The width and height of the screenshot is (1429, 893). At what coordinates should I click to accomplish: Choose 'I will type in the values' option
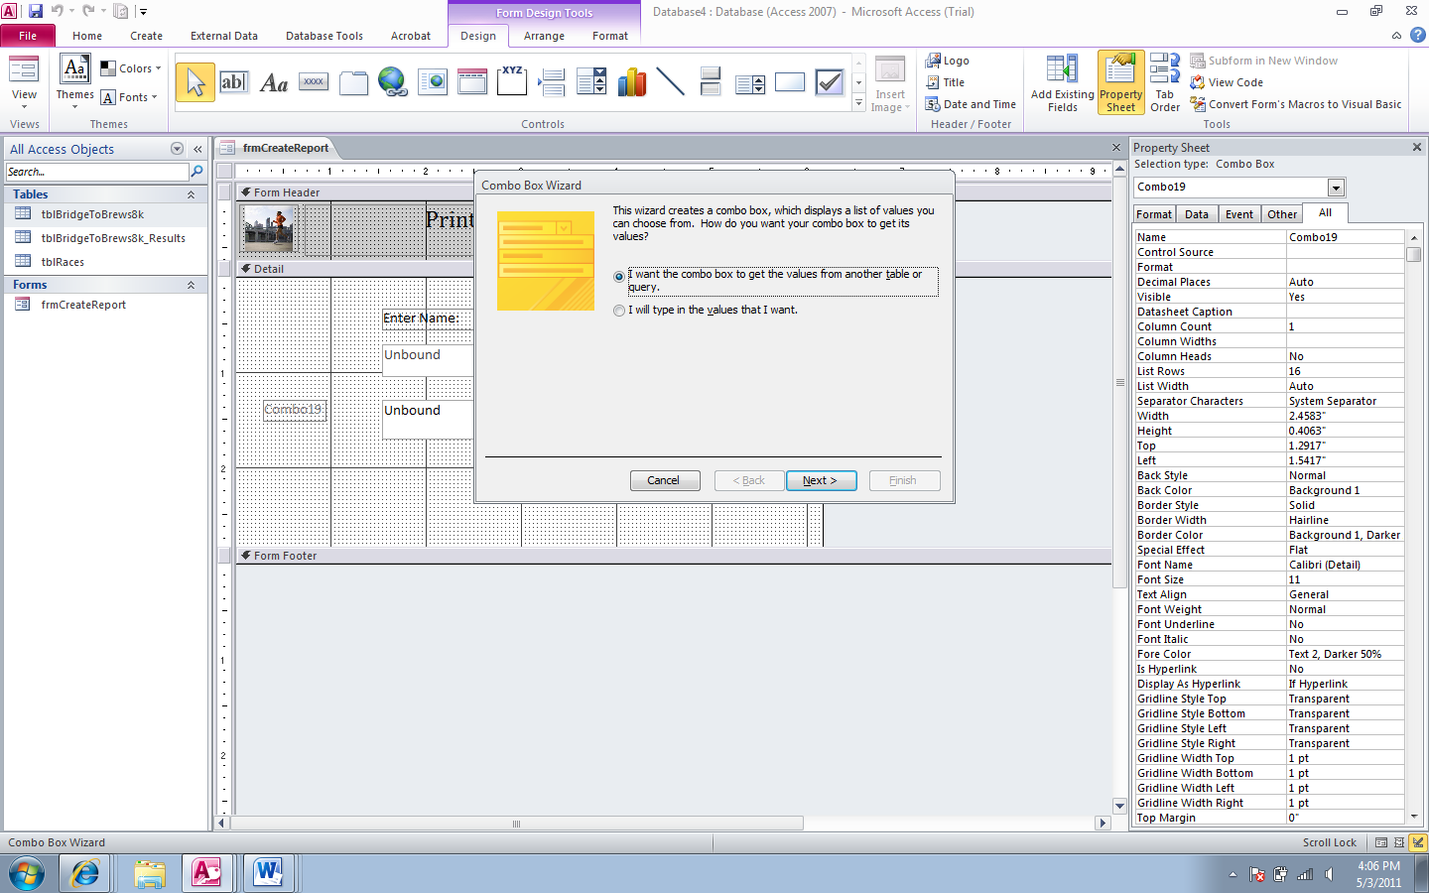618,310
